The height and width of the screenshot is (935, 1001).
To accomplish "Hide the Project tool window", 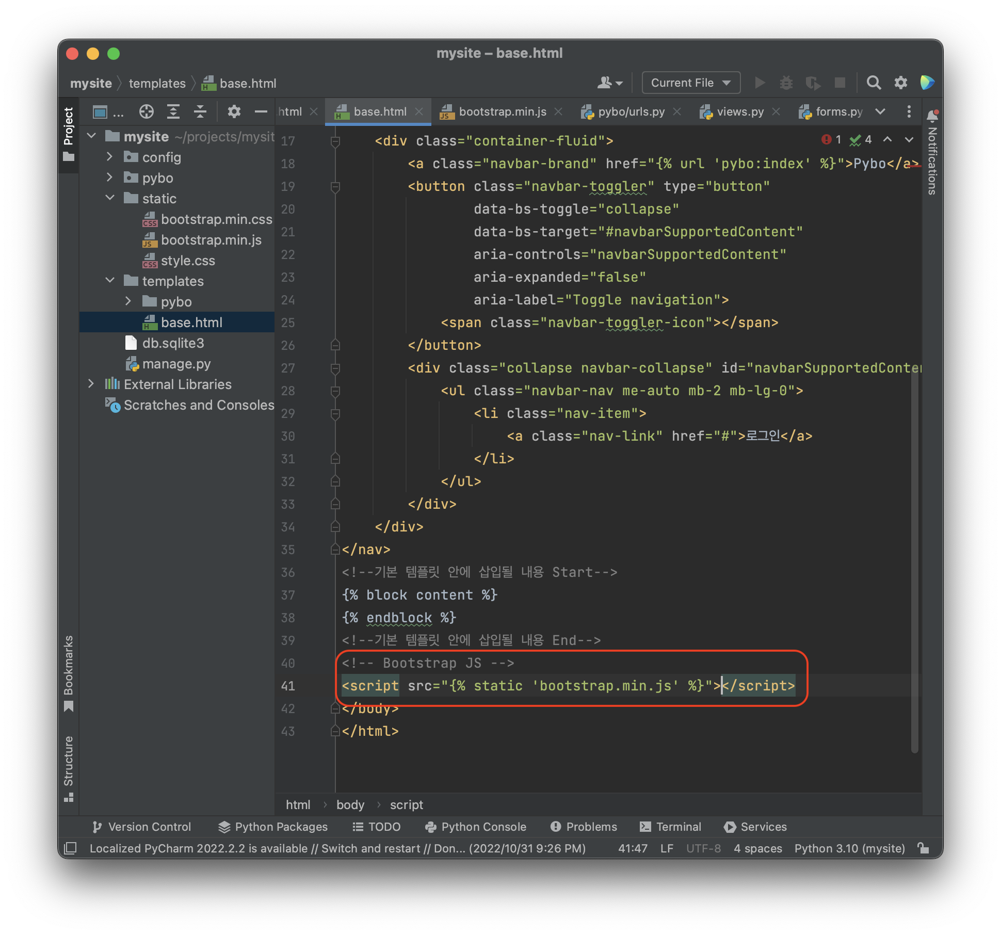I will [x=261, y=111].
